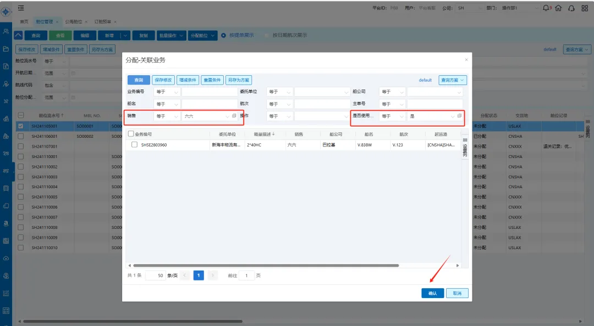The width and height of the screenshot is (594, 326).
Task: Open the apps grid icon
Action: [x=584, y=8]
